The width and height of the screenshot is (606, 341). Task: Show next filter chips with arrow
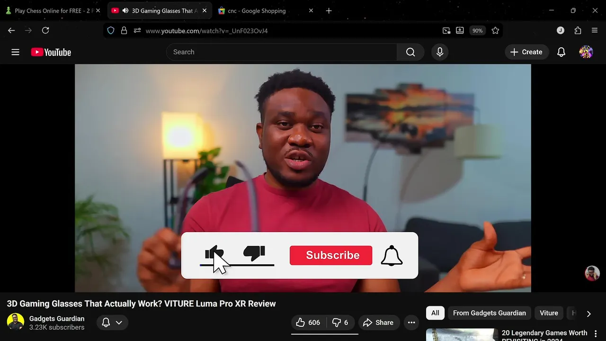pos(588,314)
